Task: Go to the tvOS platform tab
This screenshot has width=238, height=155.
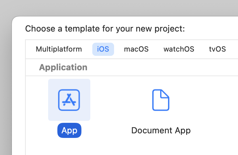Action: click(217, 49)
